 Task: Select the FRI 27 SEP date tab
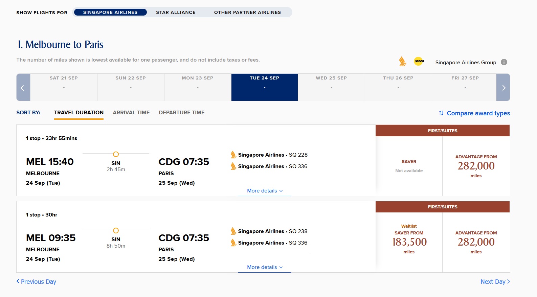[464, 87]
